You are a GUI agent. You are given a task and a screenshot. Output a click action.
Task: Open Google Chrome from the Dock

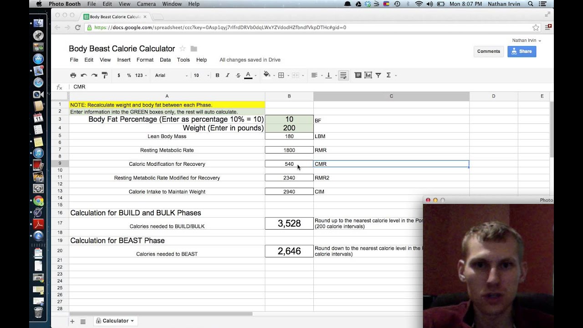(x=39, y=200)
